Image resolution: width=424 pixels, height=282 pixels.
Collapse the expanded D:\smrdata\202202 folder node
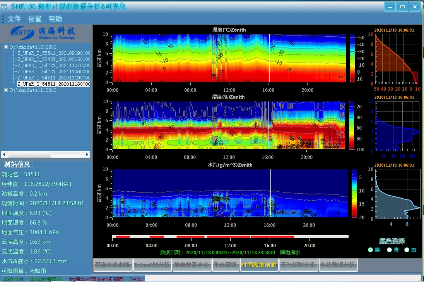click(6, 47)
